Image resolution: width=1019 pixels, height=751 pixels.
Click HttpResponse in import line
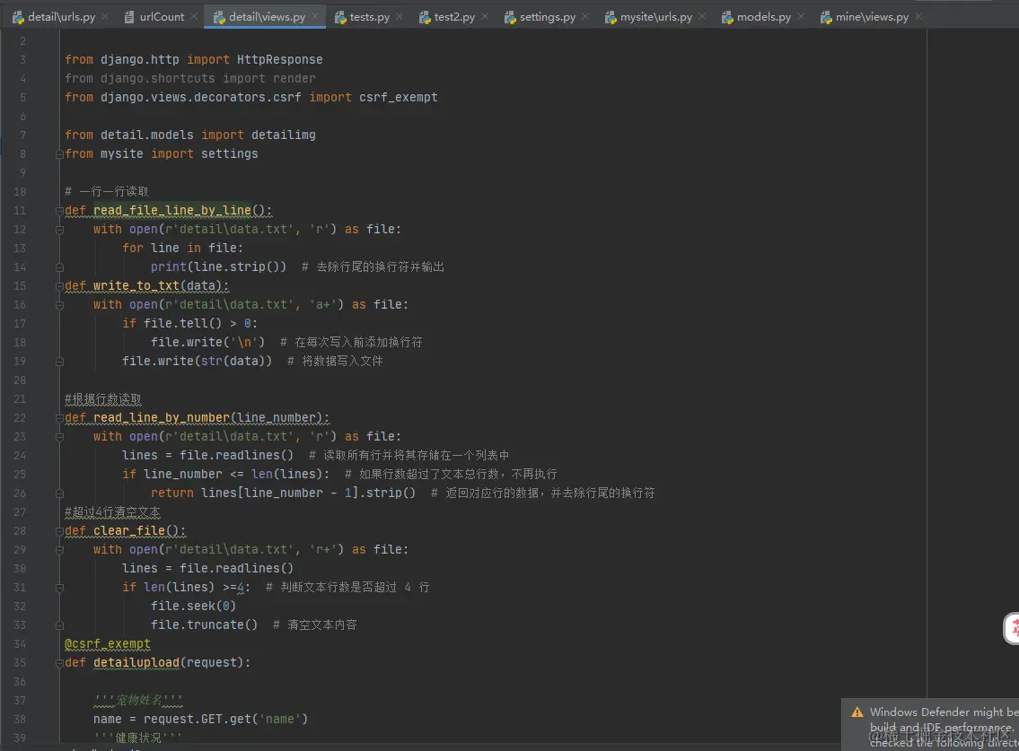(279, 60)
